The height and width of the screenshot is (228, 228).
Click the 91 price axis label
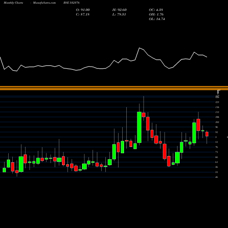tap(217, 132)
